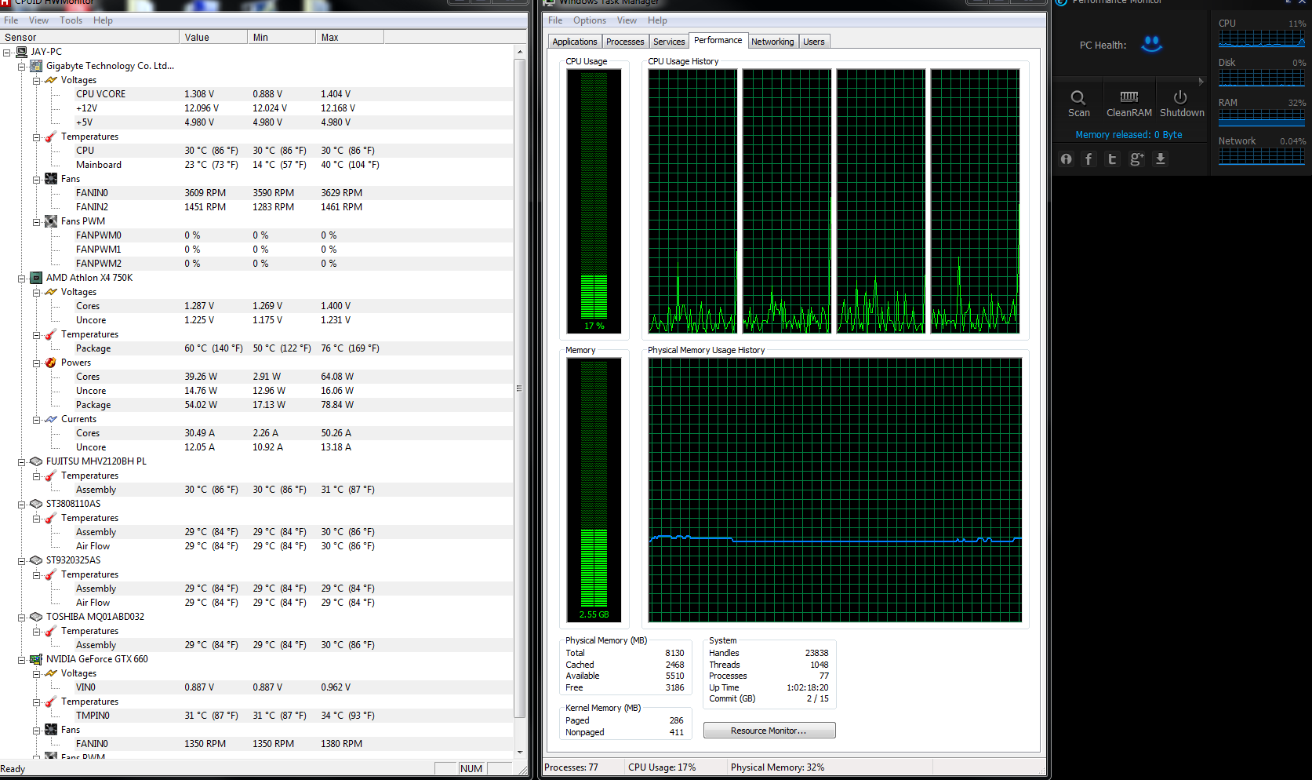Click the NVIDIA GeForce GTX 660 card icon

pyautogui.click(x=36, y=659)
